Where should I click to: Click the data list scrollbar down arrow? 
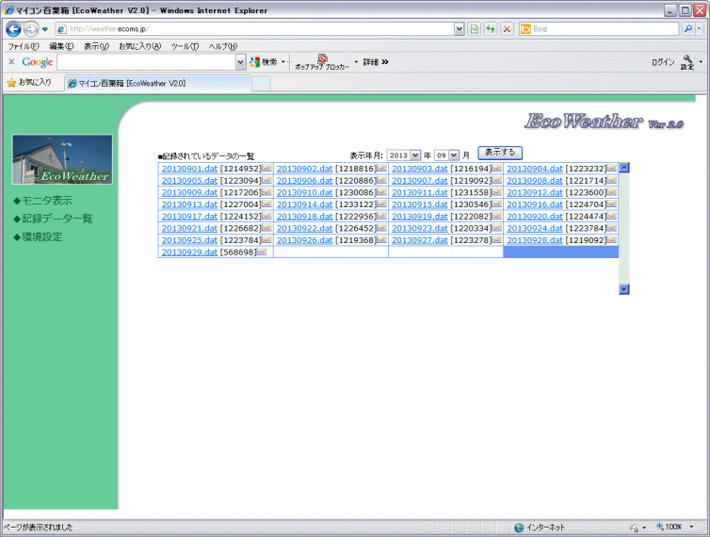tap(623, 289)
